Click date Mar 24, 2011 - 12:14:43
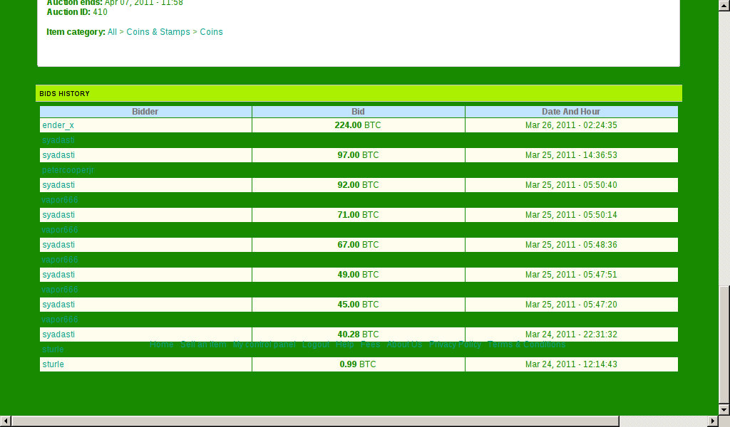 (571, 364)
